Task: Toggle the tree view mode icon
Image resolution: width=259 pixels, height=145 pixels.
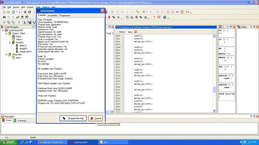Action: tap(25, 22)
